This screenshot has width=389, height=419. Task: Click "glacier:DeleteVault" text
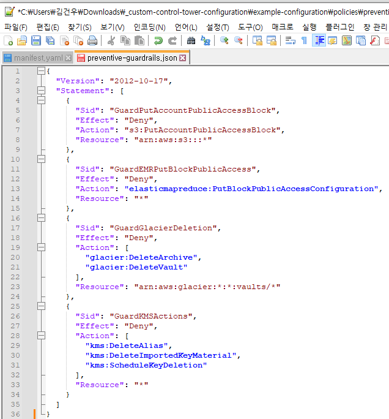click(136, 267)
